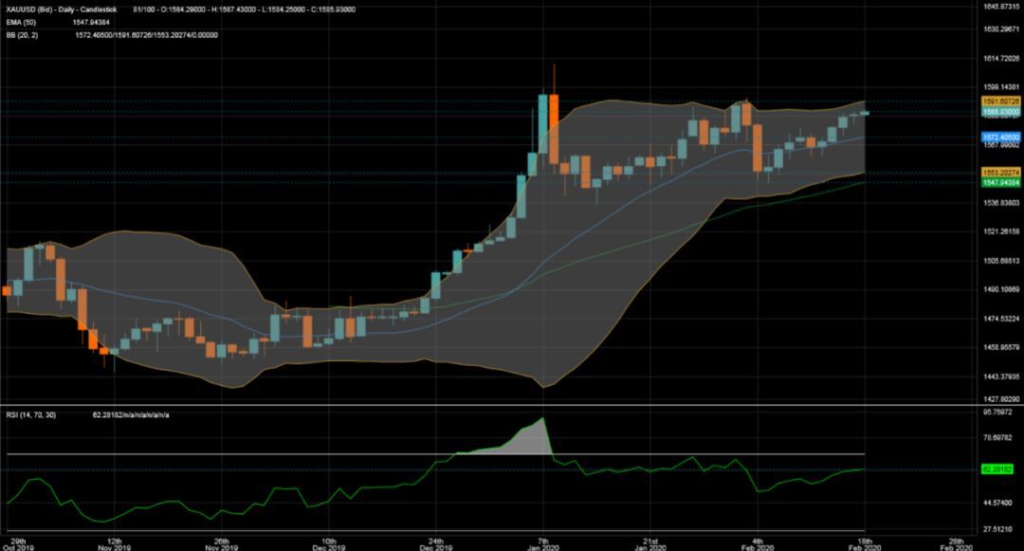
Task: Click the green 62.28182 RSI value tag on the axis
Action: coord(997,469)
